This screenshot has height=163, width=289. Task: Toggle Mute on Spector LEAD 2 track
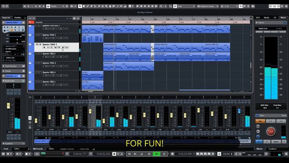37,44
